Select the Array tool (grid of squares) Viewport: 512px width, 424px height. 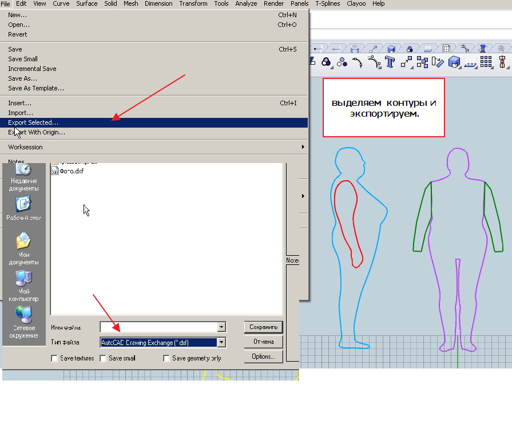click(486, 61)
